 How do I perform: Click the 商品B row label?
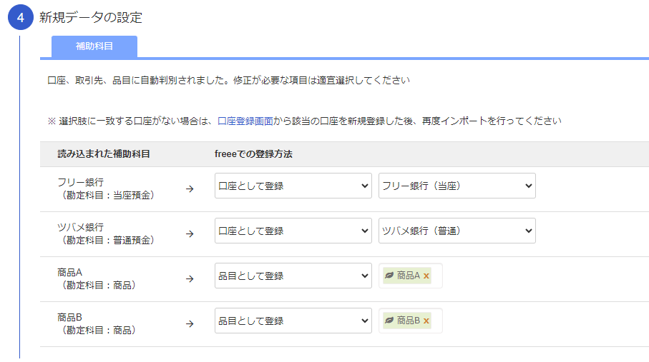point(69,317)
